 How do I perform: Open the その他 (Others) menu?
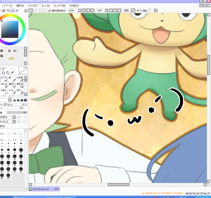(x=74, y=6)
